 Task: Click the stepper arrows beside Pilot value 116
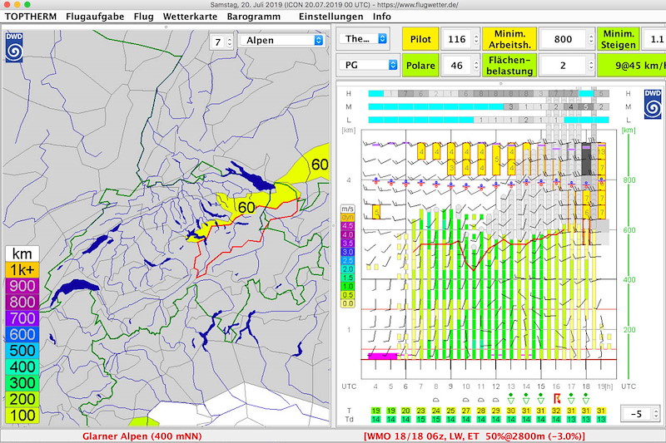coord(475,39)
